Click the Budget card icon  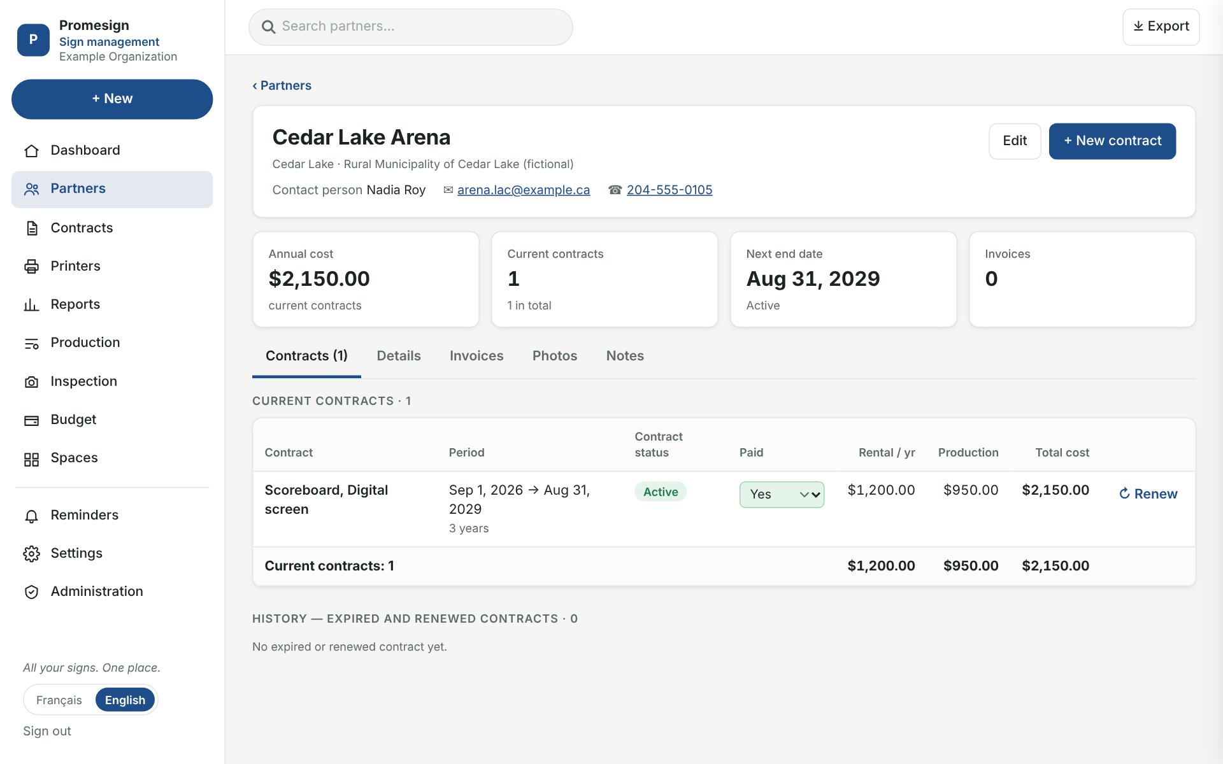click(31, 420)
